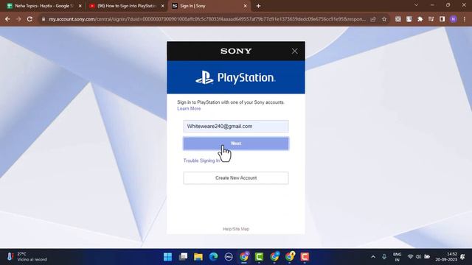Open the active Chrome window on the taskbar

point(244,257)
